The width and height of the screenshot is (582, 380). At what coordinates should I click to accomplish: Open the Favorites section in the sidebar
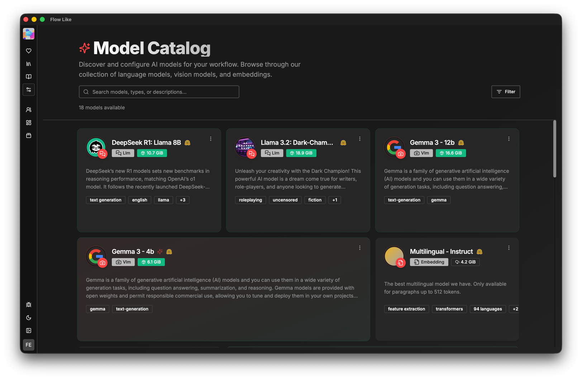click(29, 51)
